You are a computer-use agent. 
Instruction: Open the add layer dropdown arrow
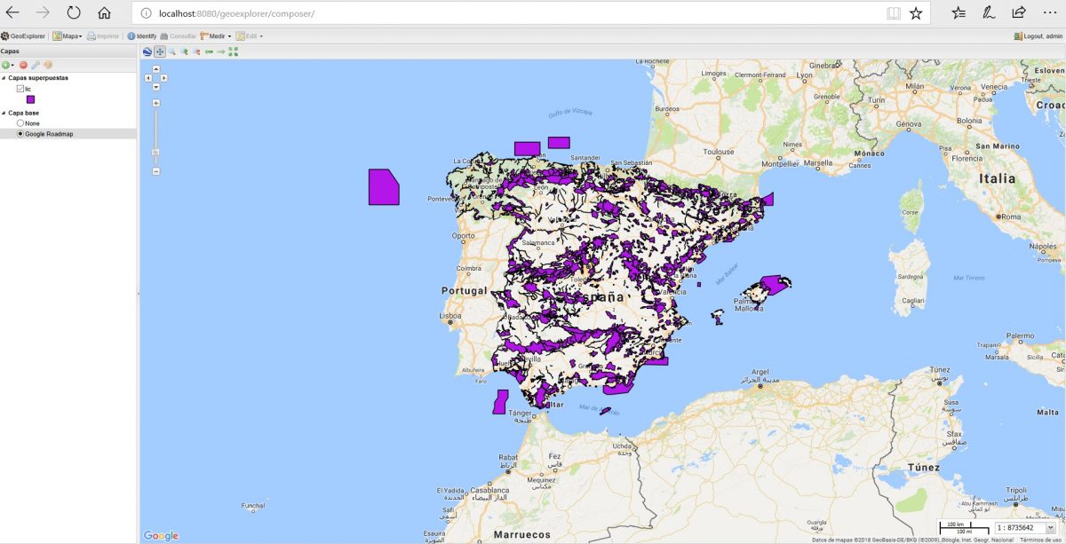[x=12, y=66]
